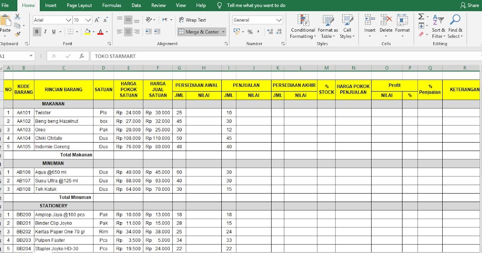Apply Top Align to cell content
The width and height of the screenshot is (482, 253).
[x=120, y=20]
